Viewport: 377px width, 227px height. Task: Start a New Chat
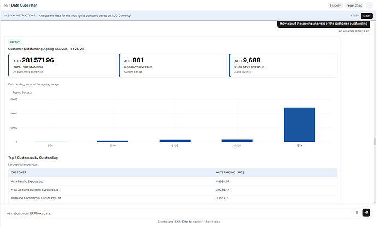pos(354,5)
